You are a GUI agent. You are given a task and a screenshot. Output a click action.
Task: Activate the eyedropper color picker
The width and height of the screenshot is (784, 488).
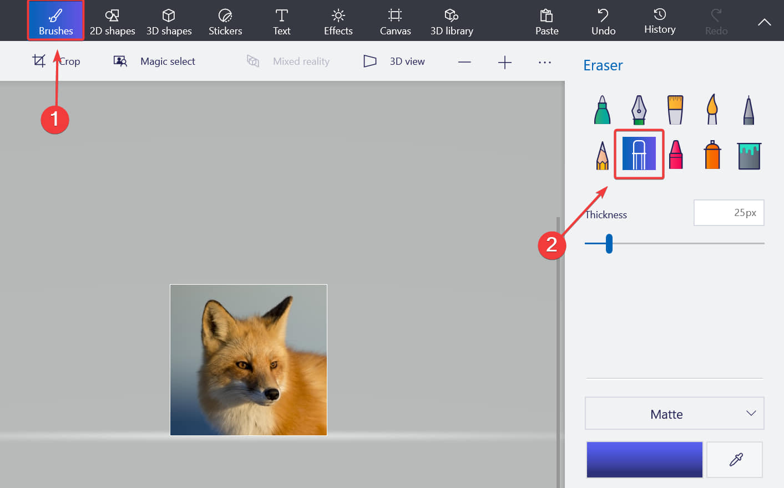click(735, 459)
